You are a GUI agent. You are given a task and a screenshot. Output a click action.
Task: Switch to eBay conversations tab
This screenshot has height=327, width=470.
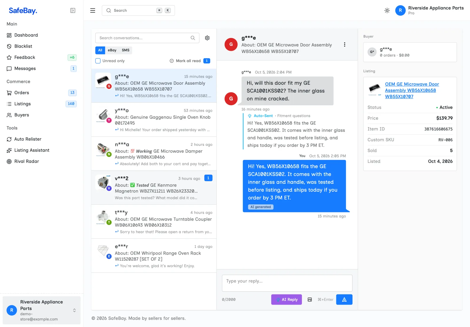click(x=112, y=50)
